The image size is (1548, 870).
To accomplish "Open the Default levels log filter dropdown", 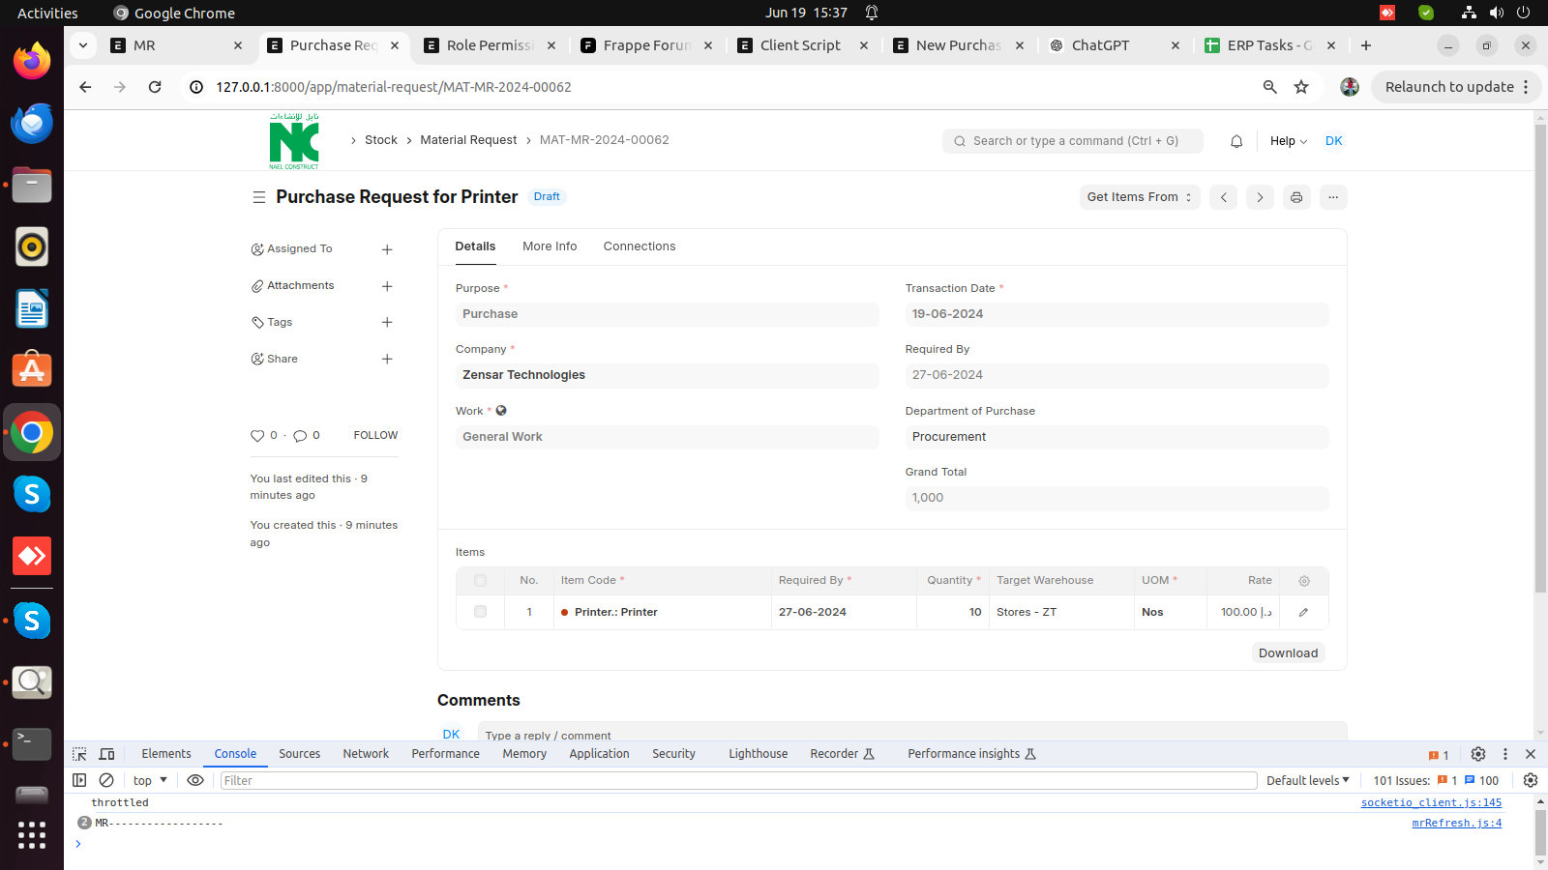I will coord(1308,780).
